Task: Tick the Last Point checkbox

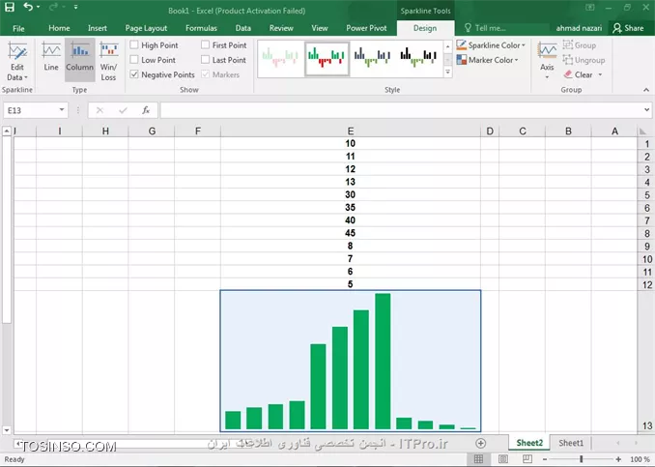Action: pos(205,60)
